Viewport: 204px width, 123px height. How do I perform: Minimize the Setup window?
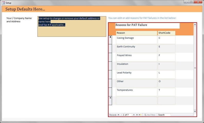point(187,2)
